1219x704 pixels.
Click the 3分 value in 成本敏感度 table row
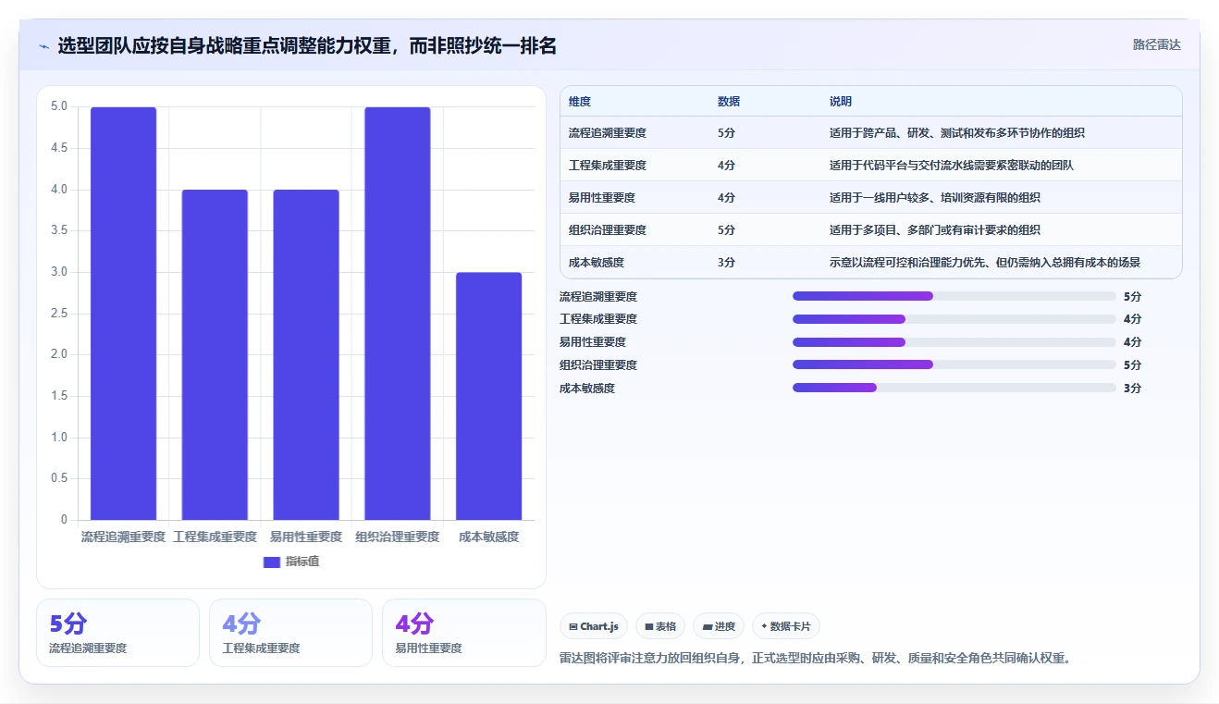[x=727, y=263]
